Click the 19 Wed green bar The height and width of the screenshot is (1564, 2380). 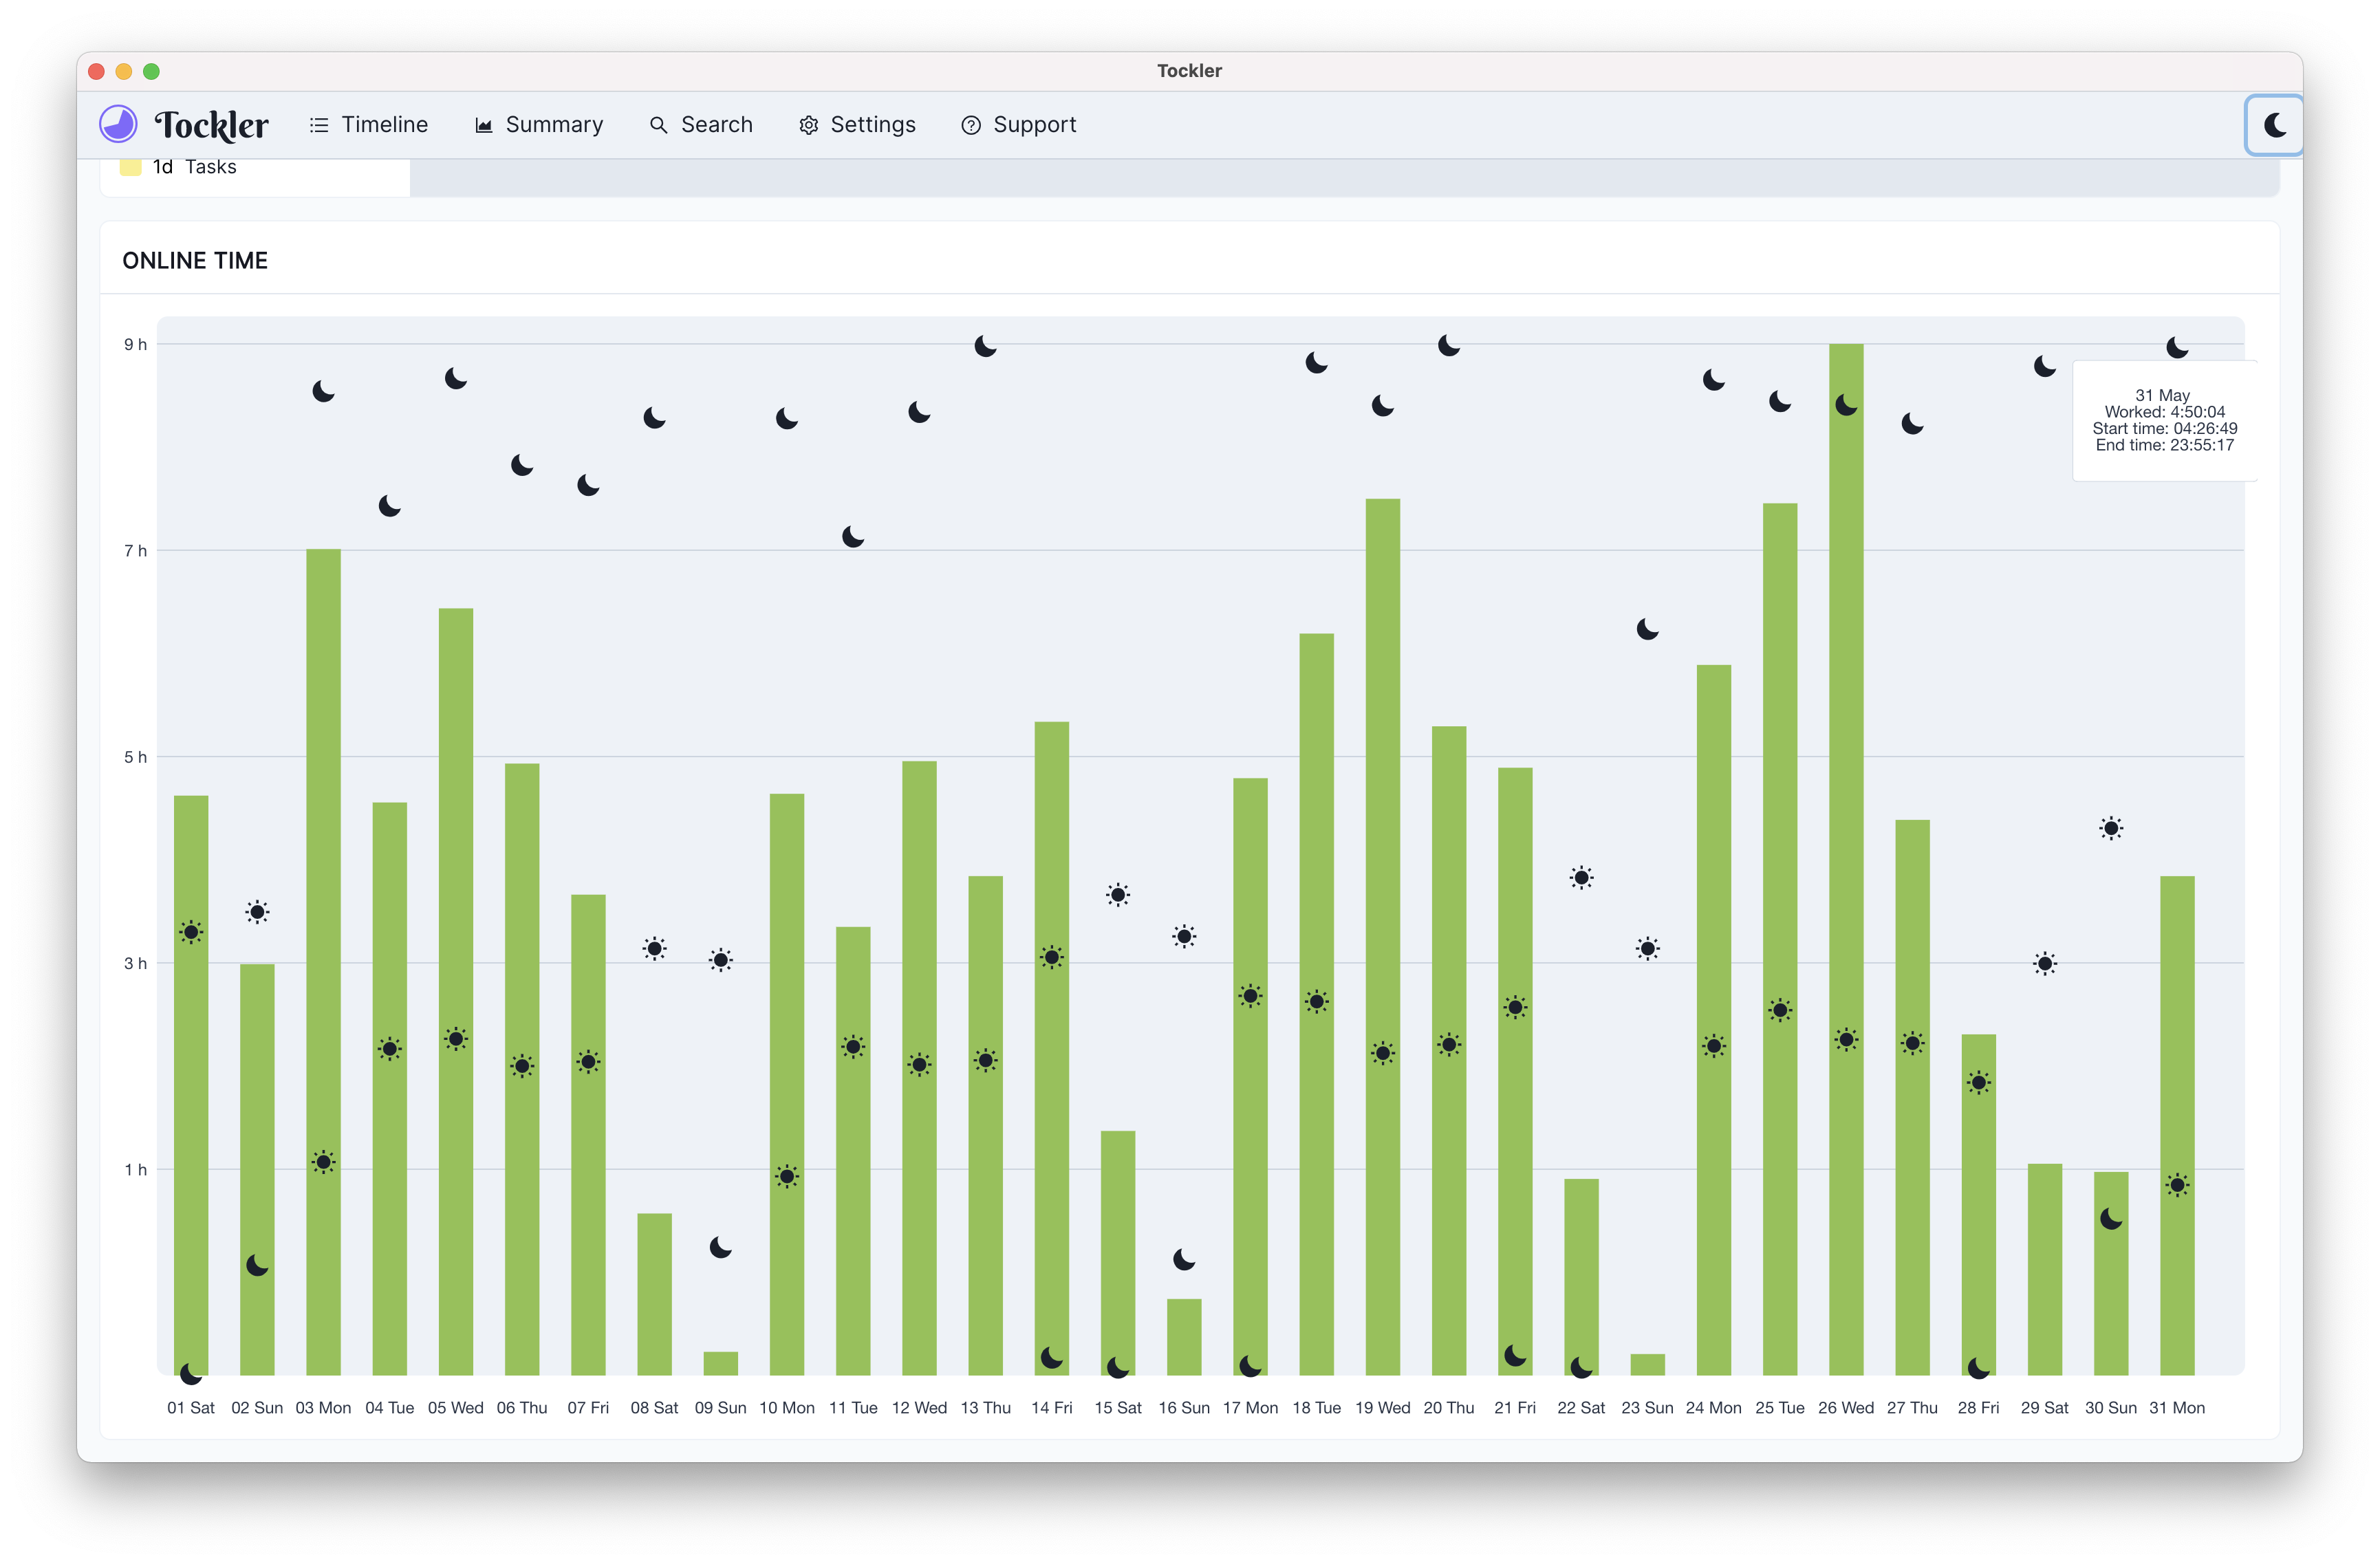coord(1382,800)
